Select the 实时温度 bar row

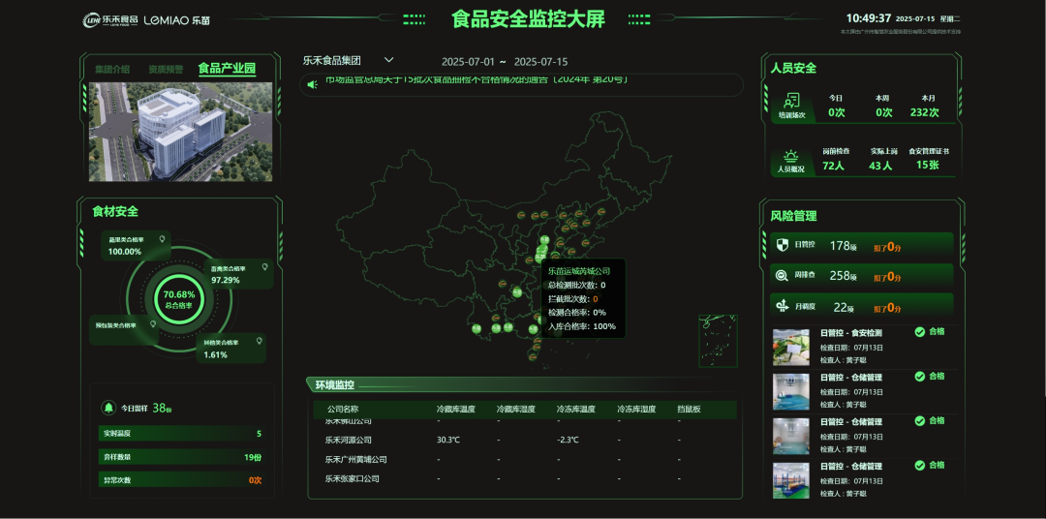click(x=181, y=434)
